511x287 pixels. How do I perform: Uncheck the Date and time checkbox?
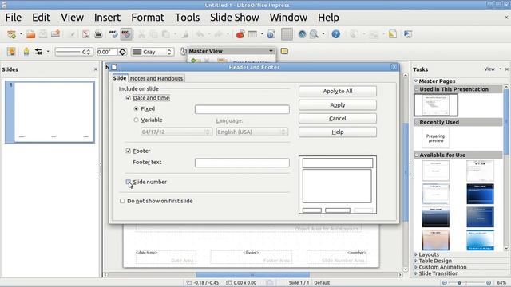[128, 97]
